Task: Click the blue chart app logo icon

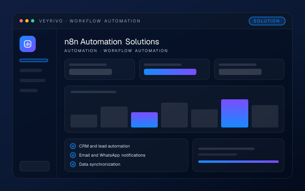Action: [28, 44]
